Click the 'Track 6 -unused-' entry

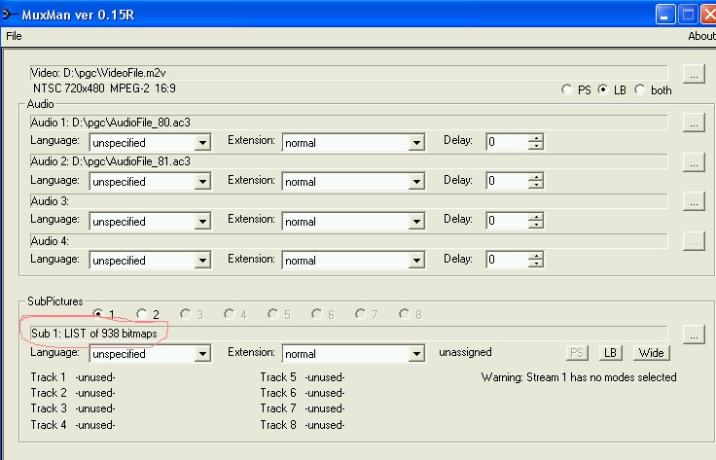[303, 393]
